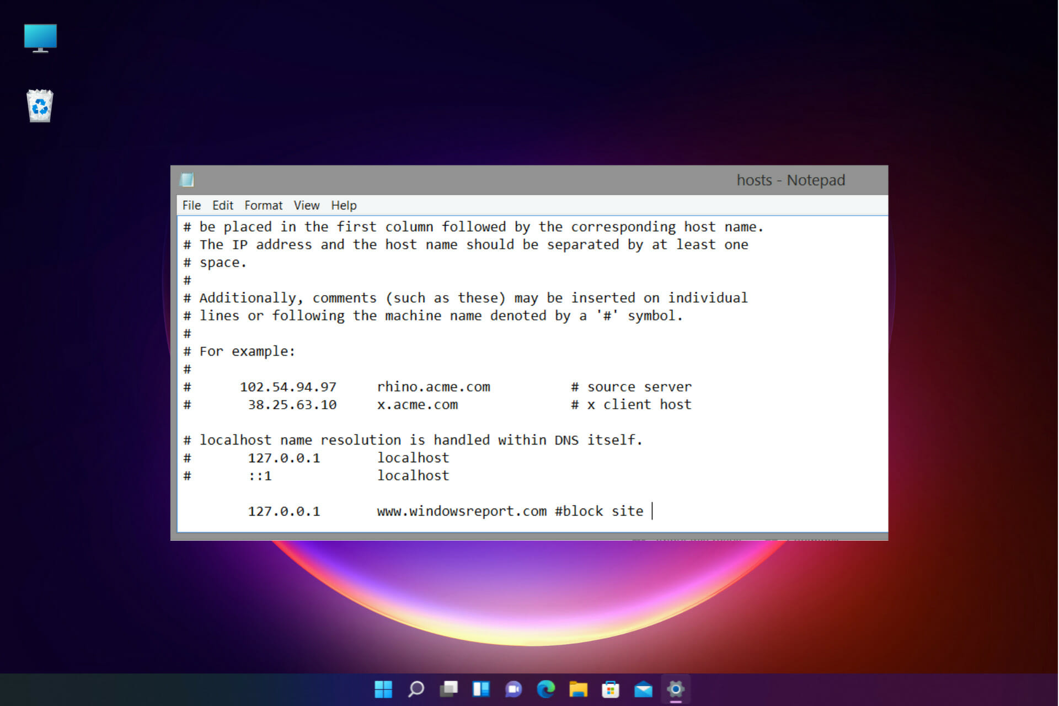The image size is (1059, 706).
Task: Open File Explorer from the taskbar
Action: [x=579, y=689]
